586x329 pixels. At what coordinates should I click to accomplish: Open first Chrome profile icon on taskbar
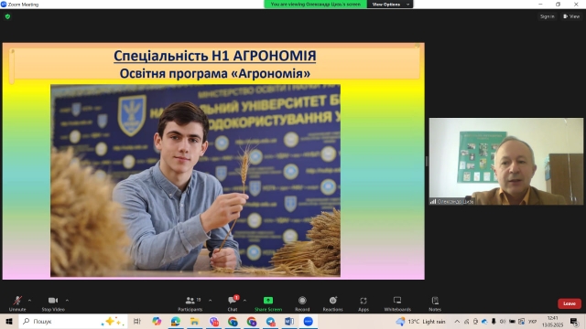click(x=233, y=321)
